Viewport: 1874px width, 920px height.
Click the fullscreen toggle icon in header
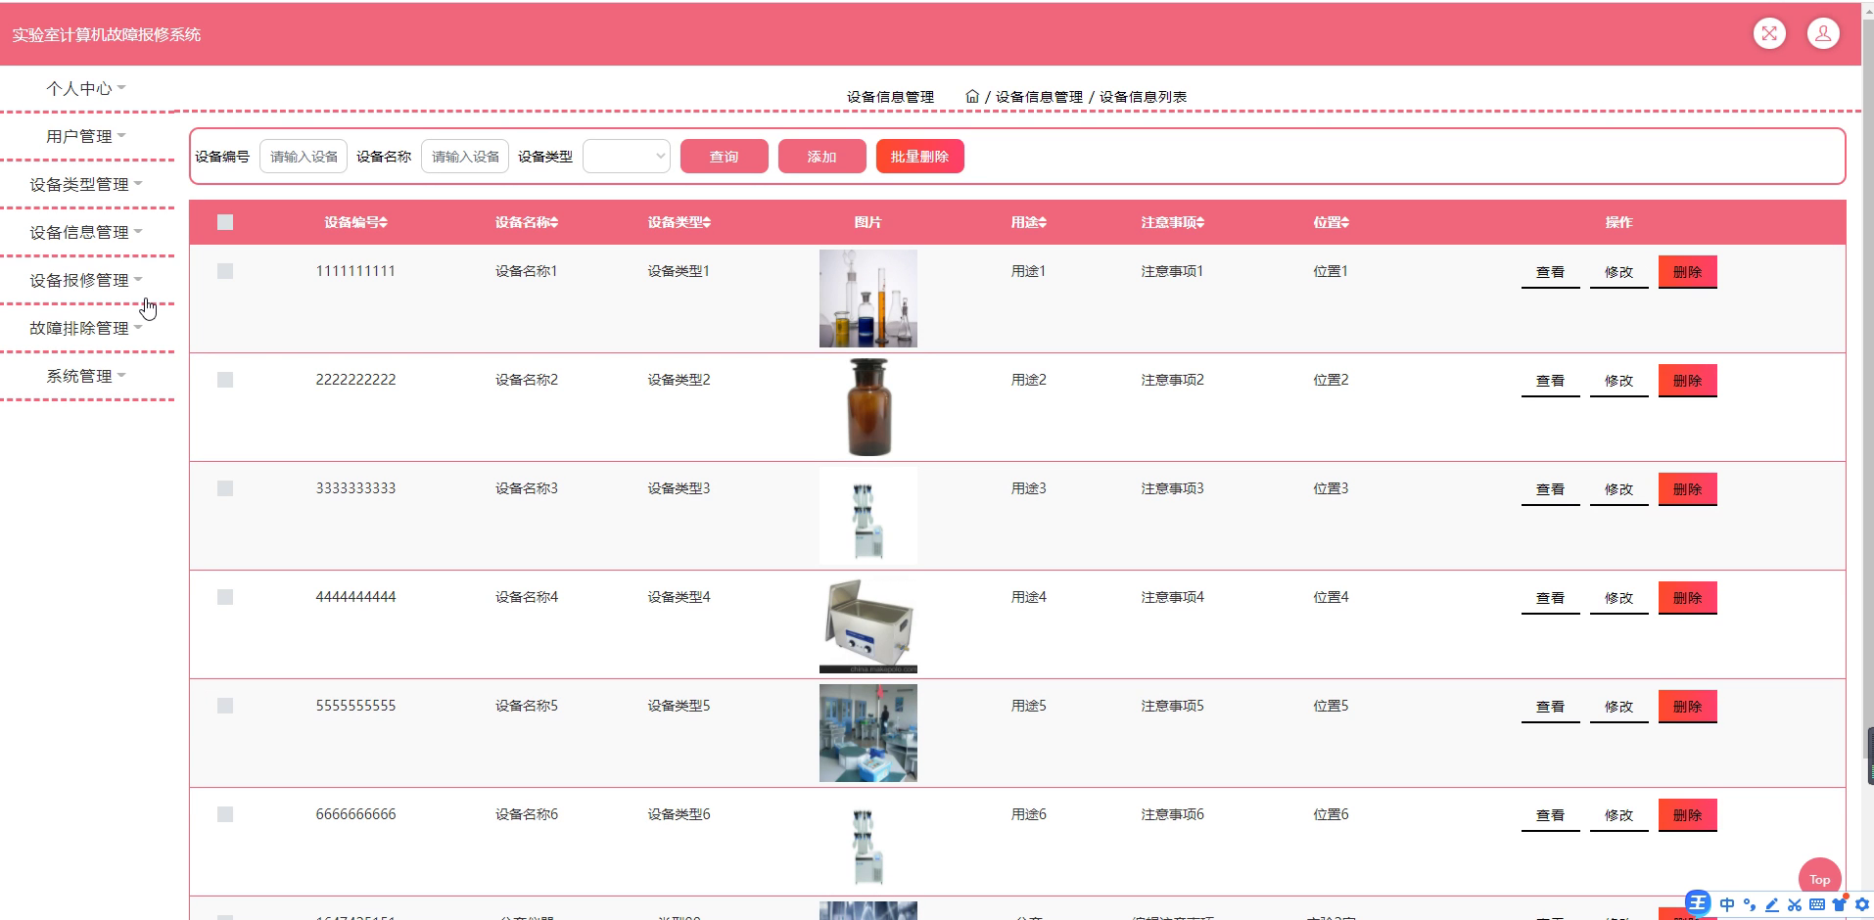coord(1769,33)
